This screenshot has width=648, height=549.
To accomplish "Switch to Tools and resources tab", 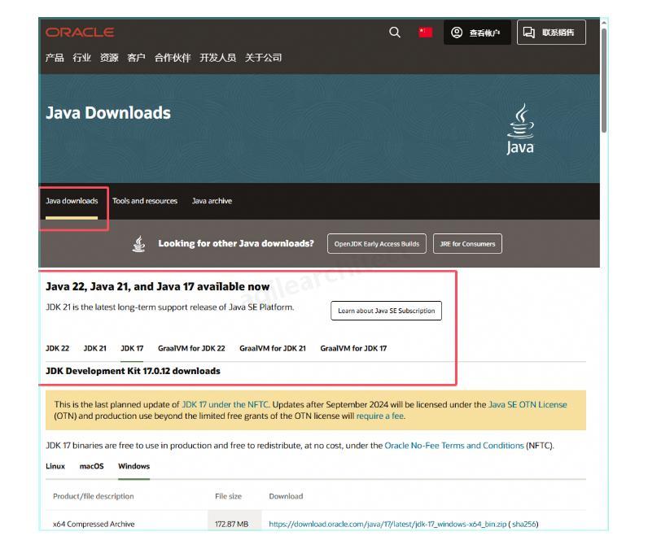I will pyautogui.click(x=145, y=201).
